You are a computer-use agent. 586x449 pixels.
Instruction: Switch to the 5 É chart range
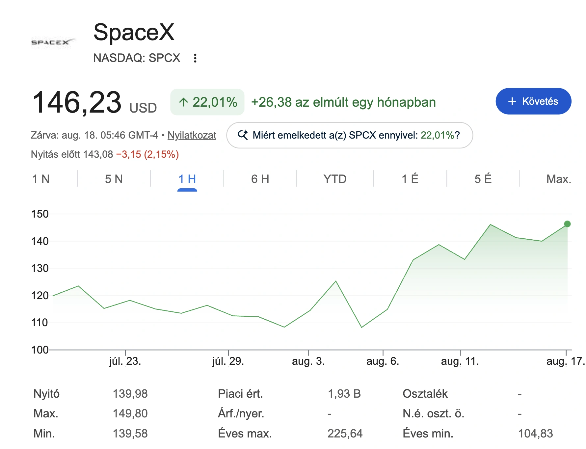(483, 179)
